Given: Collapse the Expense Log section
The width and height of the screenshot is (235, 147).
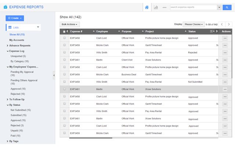Looking at the screenshot, I should pos(7,51).
